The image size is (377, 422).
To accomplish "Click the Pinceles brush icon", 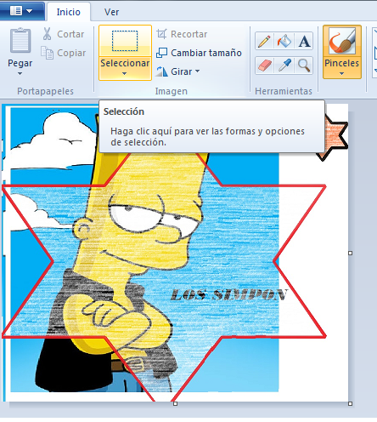I will coord(342,41).
